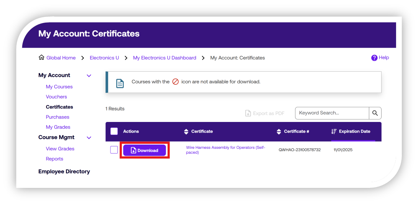The height and width of the screenshot is (204, 418).
Task: Click the 1 Results count text
Action: coord(115,109)
